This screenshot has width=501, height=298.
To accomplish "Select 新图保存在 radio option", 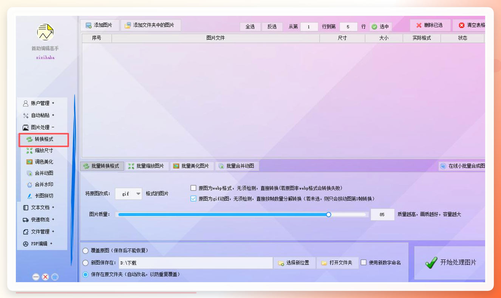I will click(x=85, y=263).
